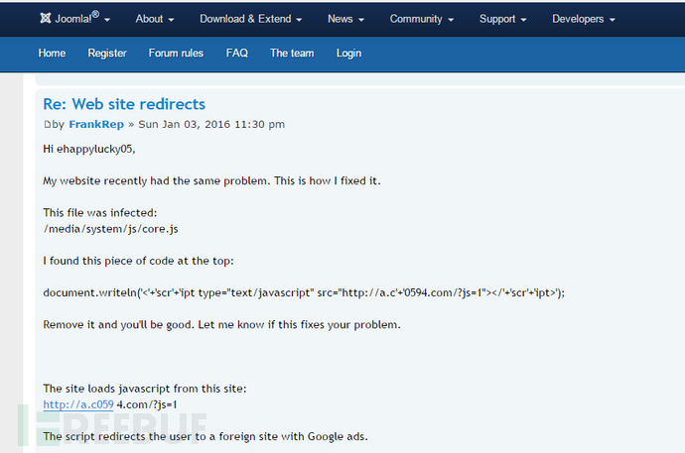685x453 pixels.
Task: Open the FAQ page
Action: point(236,53)
